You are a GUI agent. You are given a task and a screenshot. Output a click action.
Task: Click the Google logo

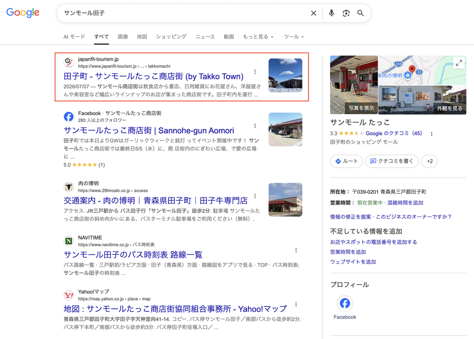pos(23,12)
